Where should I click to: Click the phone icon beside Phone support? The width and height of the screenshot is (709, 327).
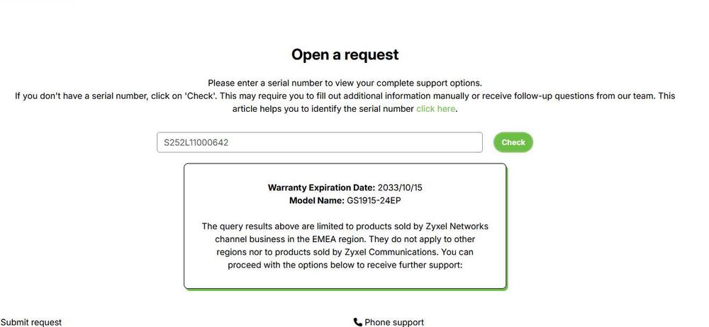pos(357,322)
